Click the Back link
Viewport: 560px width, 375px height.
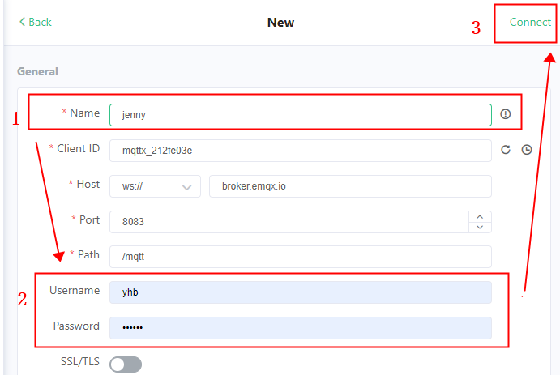[x=39, y=22]
